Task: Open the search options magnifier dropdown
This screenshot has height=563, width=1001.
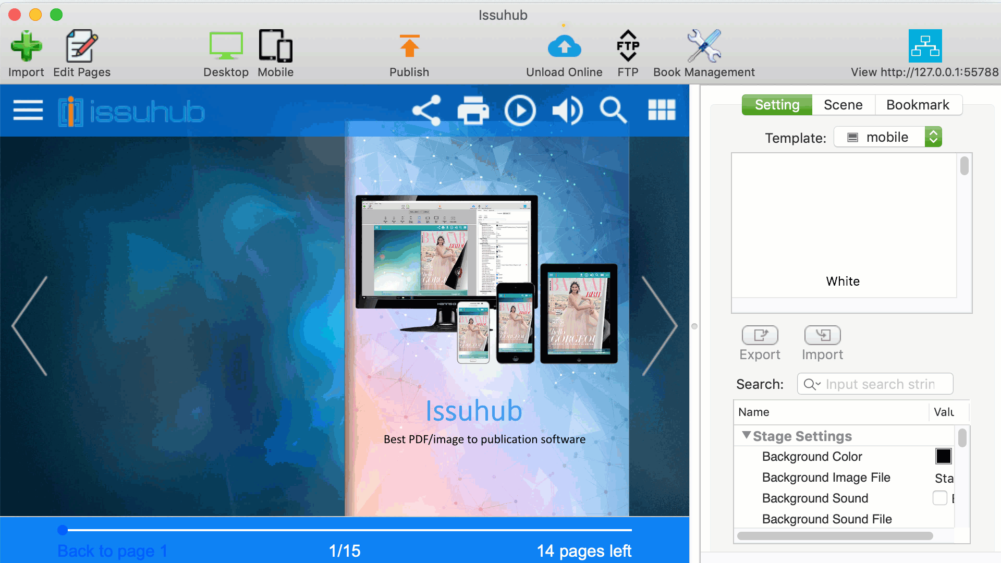Action: 812,384
